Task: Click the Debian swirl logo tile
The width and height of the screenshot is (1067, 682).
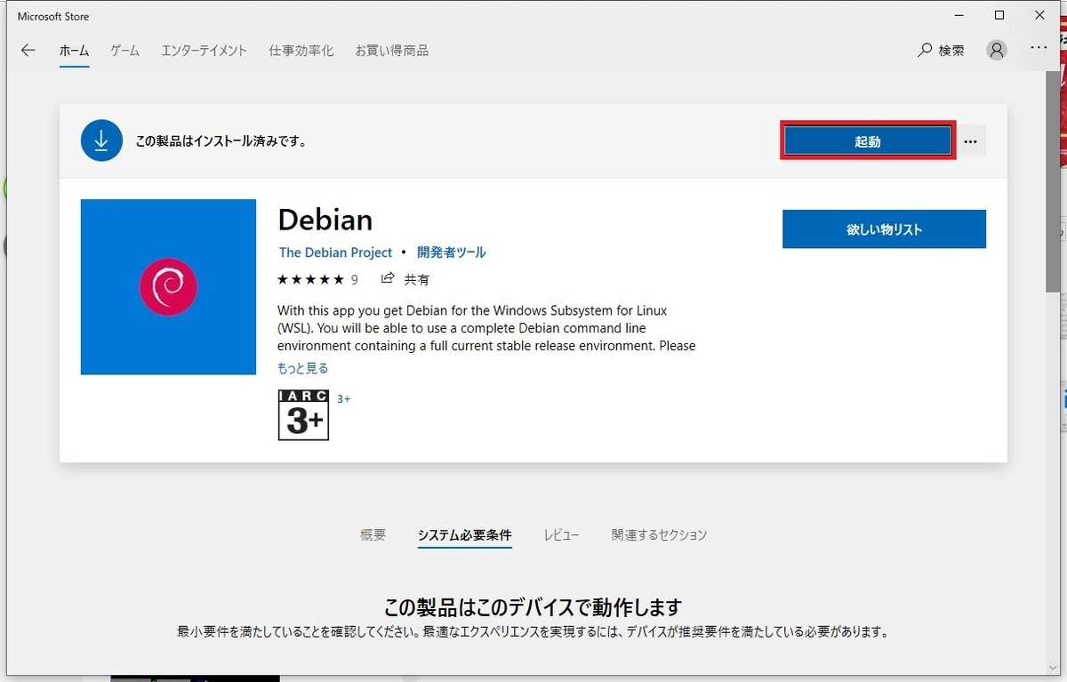Action: [x=168, y=286]
